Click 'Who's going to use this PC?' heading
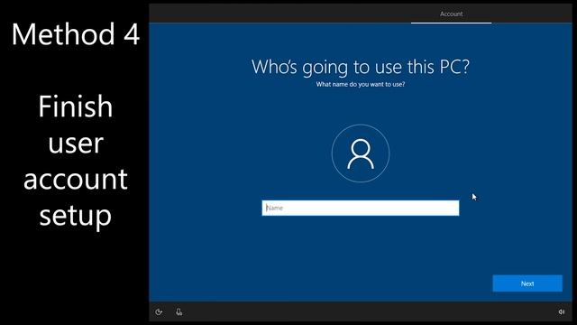 pos(361,67)
